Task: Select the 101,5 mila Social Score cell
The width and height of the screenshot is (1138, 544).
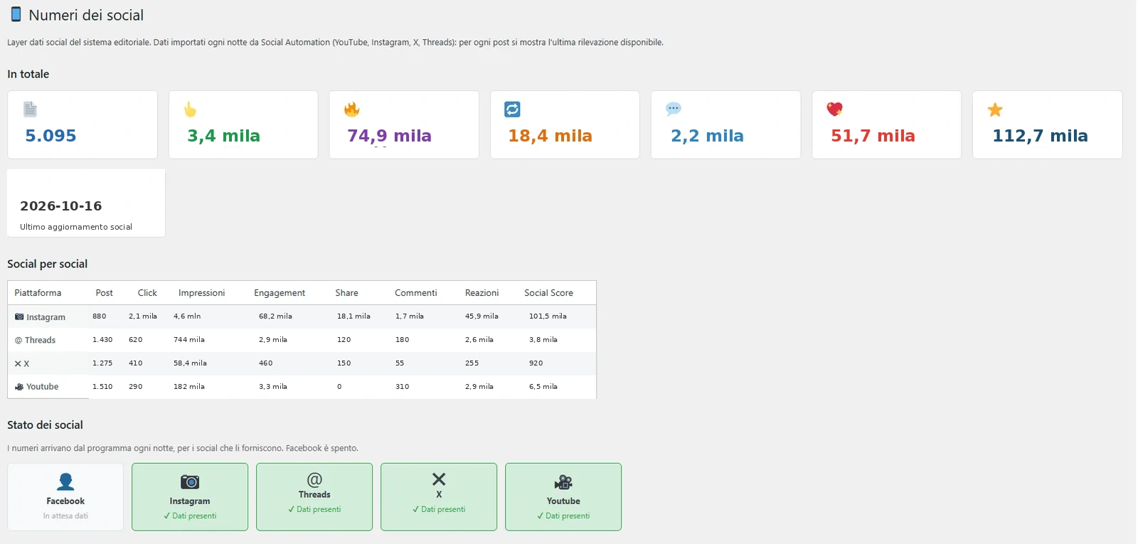Action: pyautogui.click(x=548, y=316)
